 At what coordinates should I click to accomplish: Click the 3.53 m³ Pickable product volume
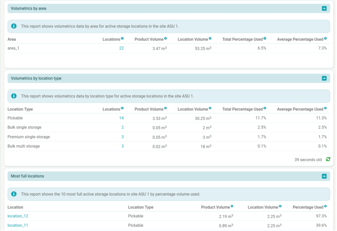point(160,118)
